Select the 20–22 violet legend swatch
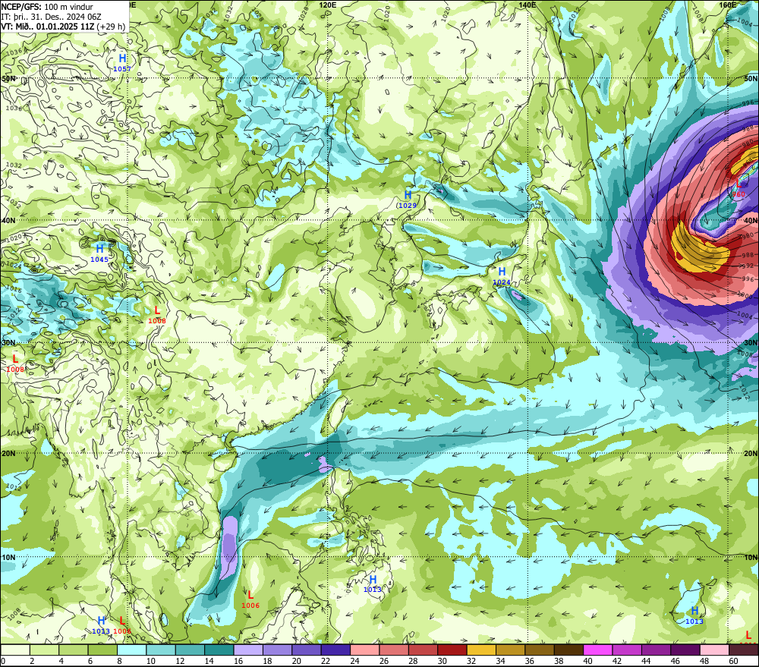This screenshot has width=759, height=667. click(x=307, y=650)
